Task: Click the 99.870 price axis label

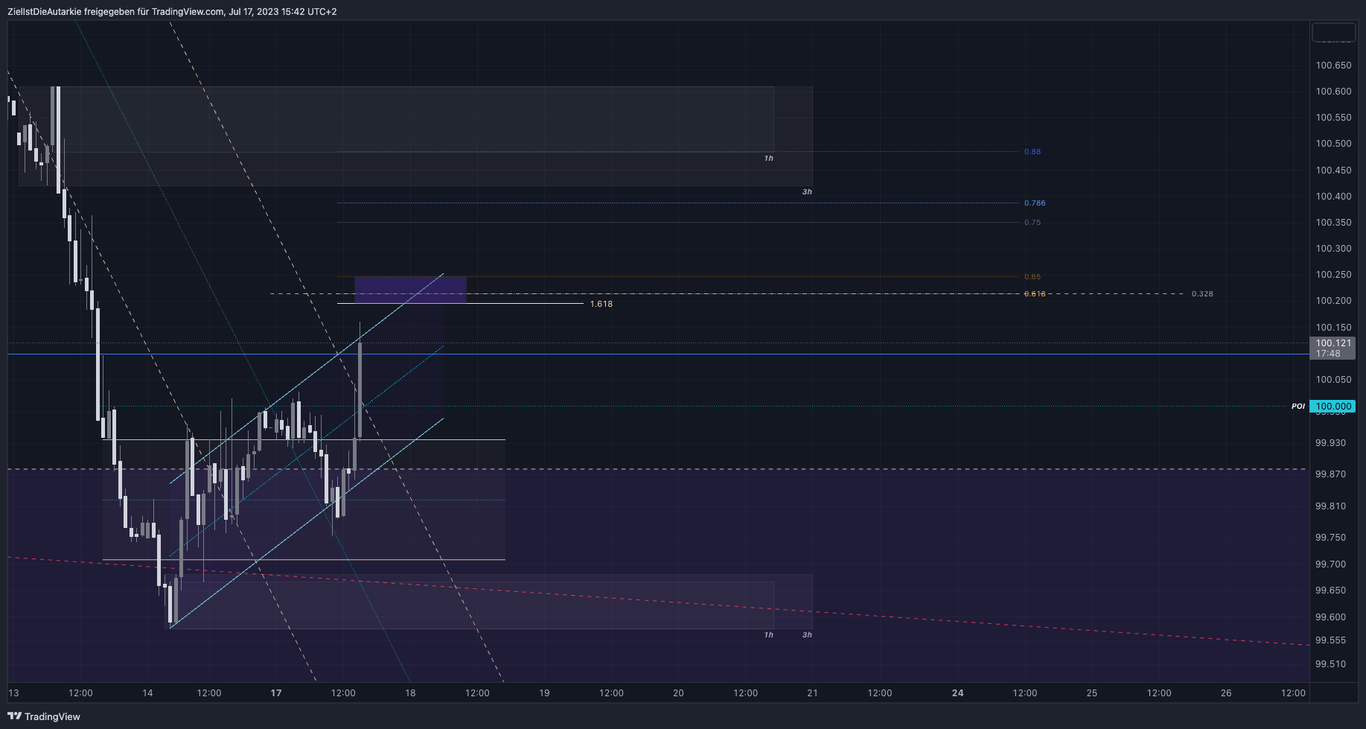Action: 1330,474
